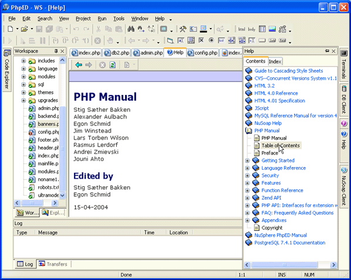This screenshot has height=280, width=351.
Task: Open the New file dropdown arrow
Action: click(17, 29)
